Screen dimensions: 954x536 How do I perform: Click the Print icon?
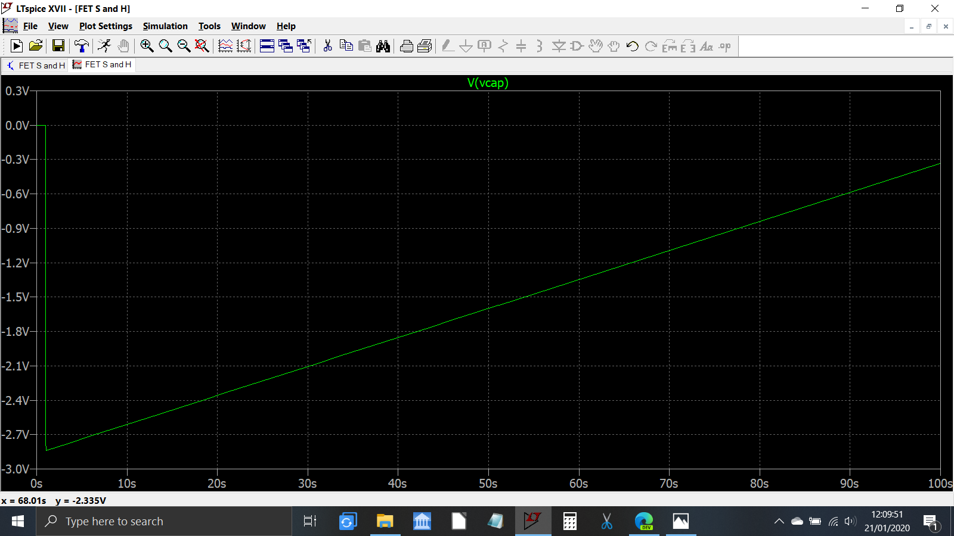pyautogui.click(x=407, y=46)
